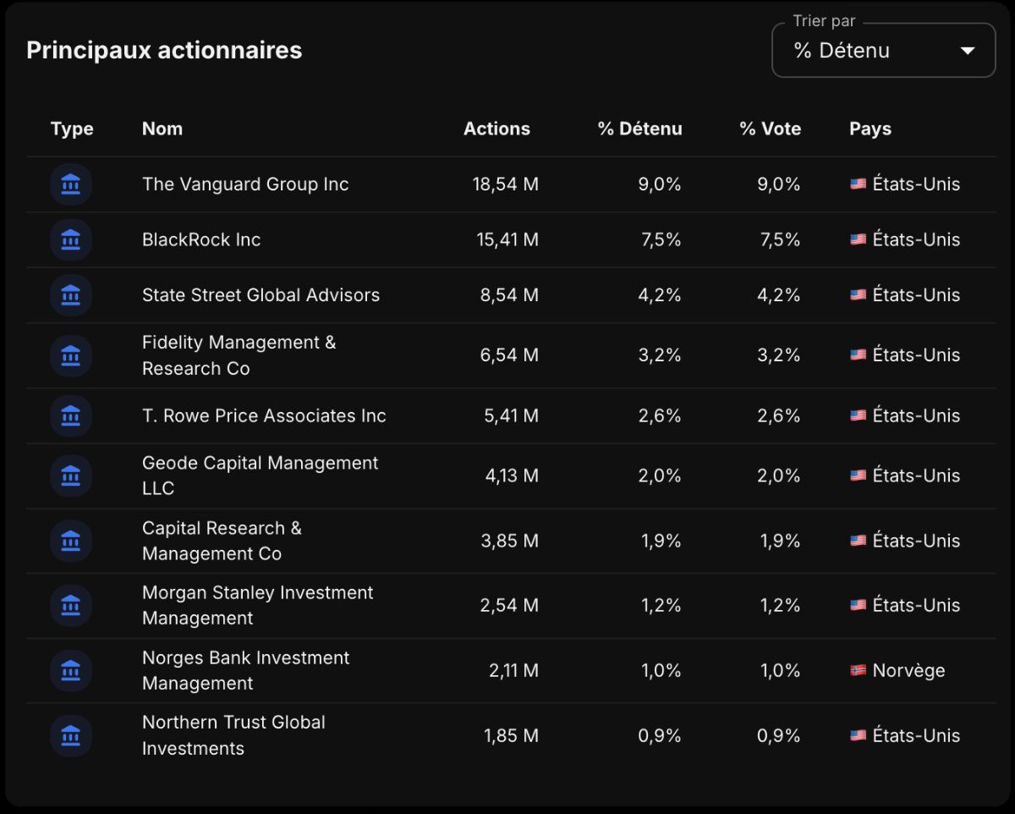The width and height of the screenshot is (1015, 814).
Task: Select Capital Research & Management Co name
Action: point(222,541)
